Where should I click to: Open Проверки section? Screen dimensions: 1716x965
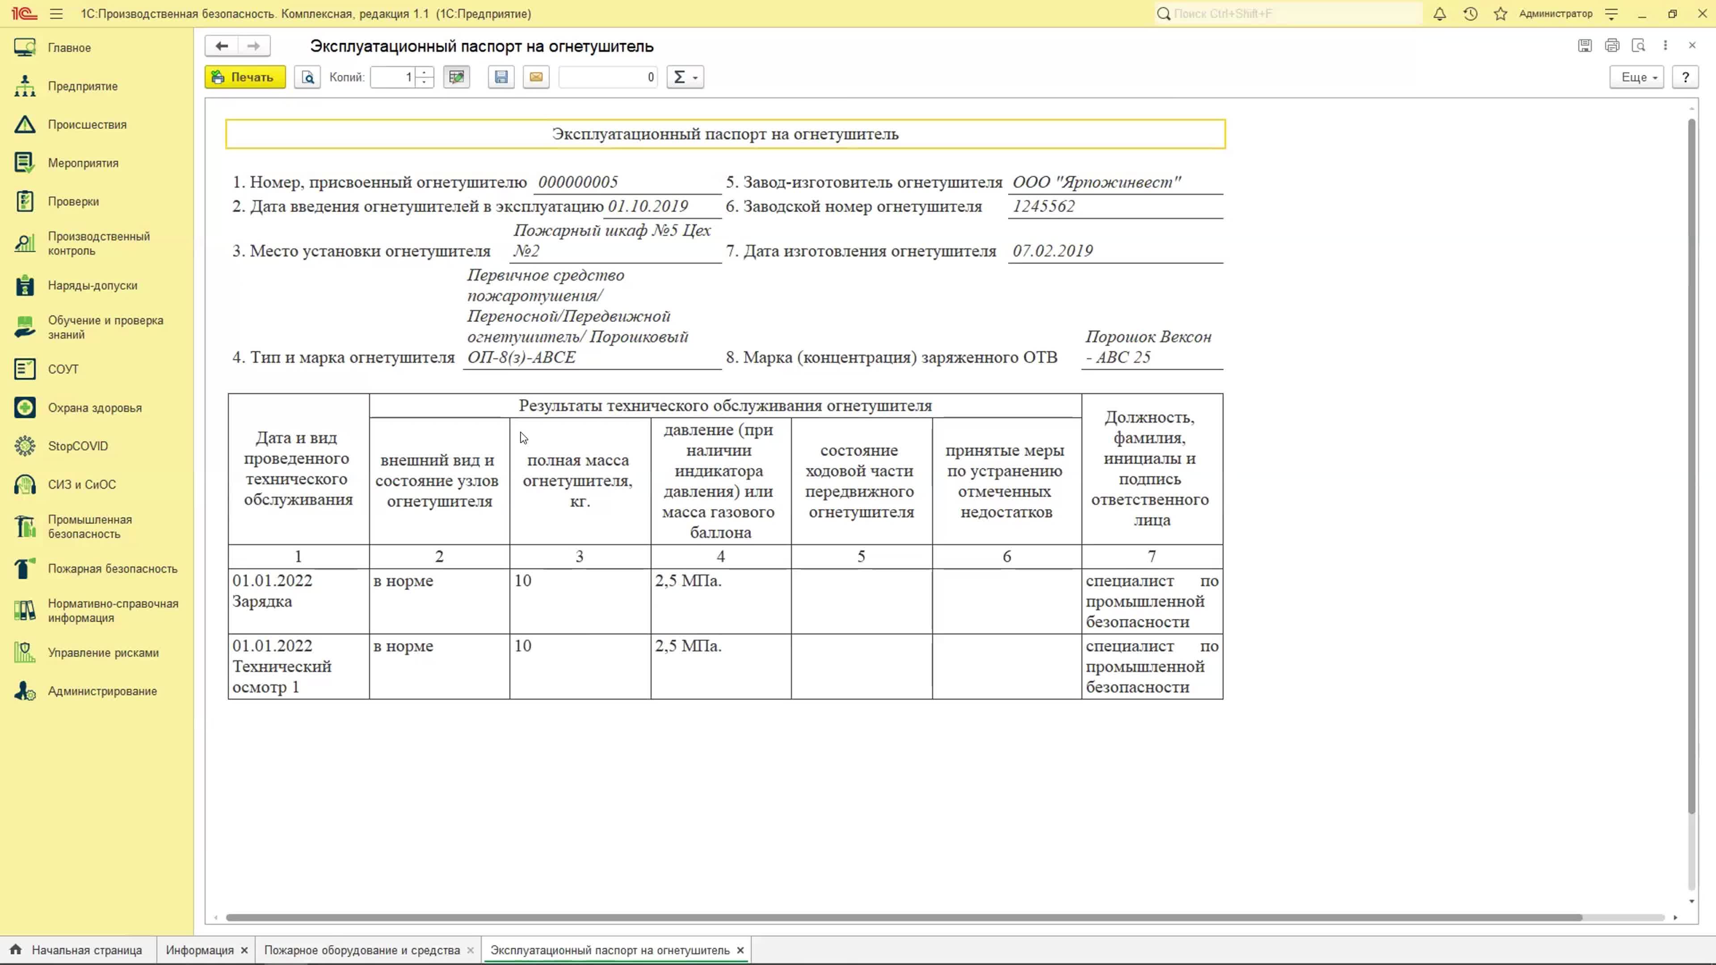[x=73, y=202]
